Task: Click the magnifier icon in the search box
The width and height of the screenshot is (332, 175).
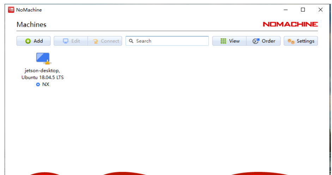Action: (131, 41)
